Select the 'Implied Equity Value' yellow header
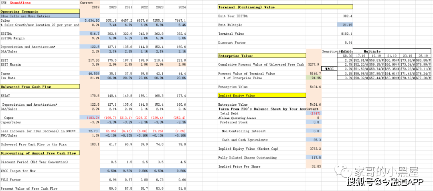 [262, 96]
